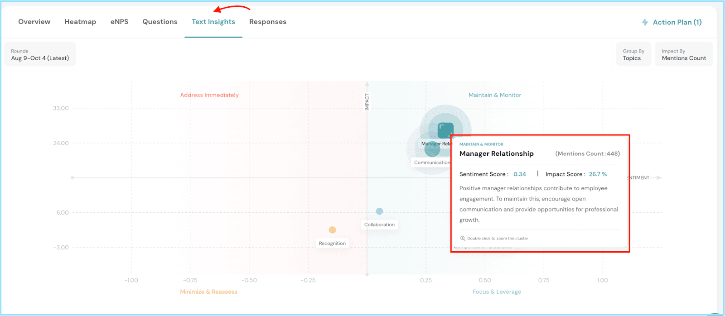
Task: Click the Text Insights tab
Action: click(x=213, y=22)
